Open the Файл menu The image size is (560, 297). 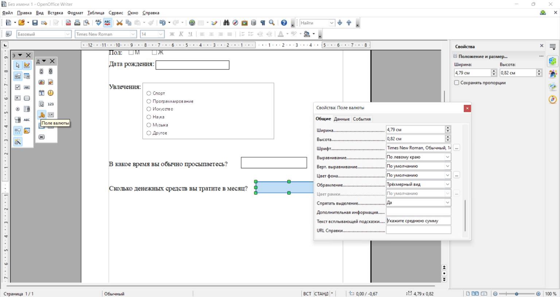click(x=7, y=13)
